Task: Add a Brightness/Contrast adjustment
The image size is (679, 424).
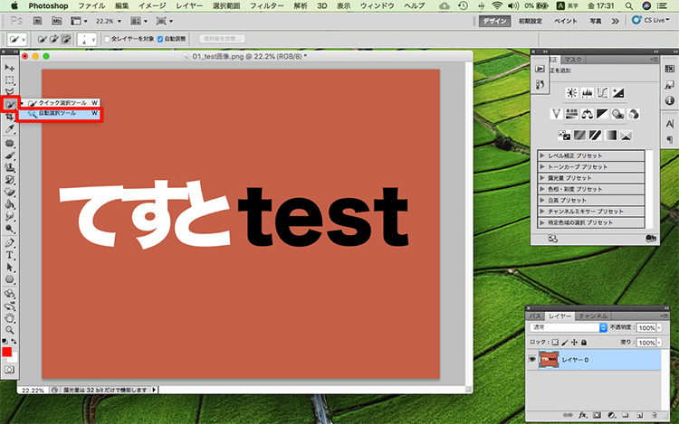Action: tap(571, 92)
